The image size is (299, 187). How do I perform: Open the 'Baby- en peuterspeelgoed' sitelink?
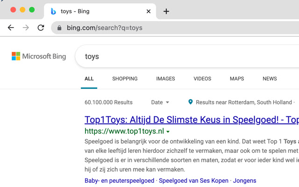120,180
